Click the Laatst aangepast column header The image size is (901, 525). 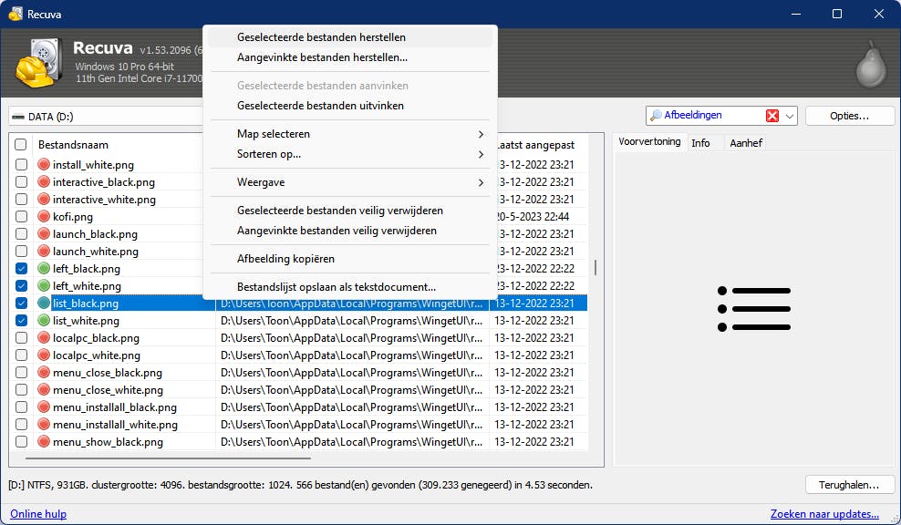[x=536, y=145]
